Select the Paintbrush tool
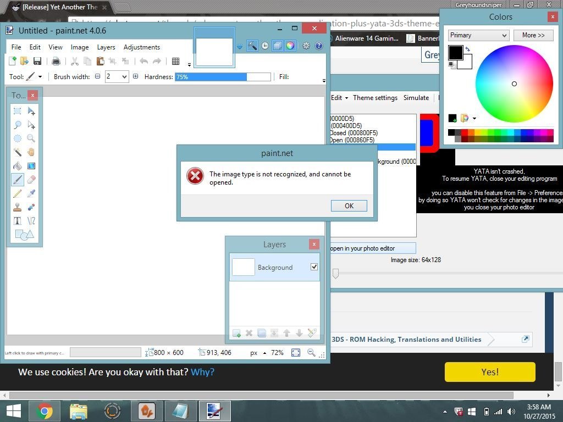The height and width of the screenshot is (422, 563). pyautogui.click(x=17, y=180)
